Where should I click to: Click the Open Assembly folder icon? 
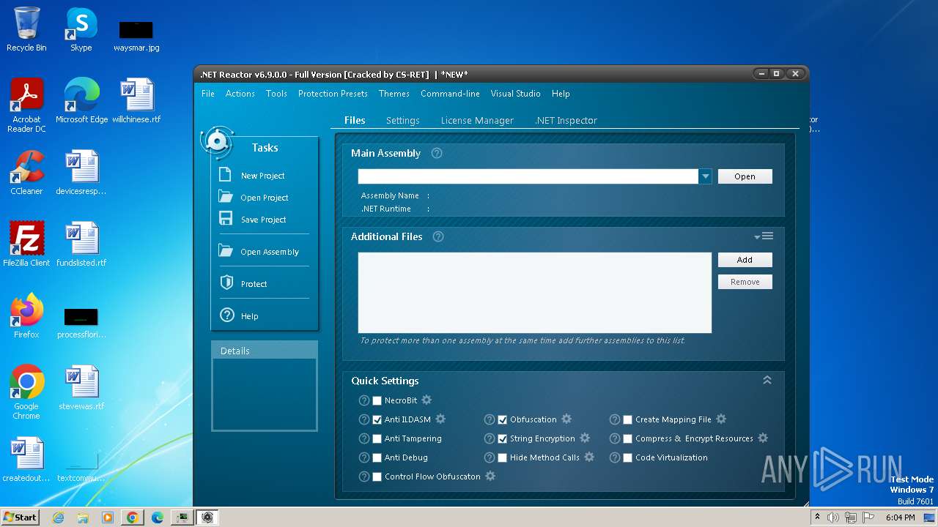(x=226, y=251)
